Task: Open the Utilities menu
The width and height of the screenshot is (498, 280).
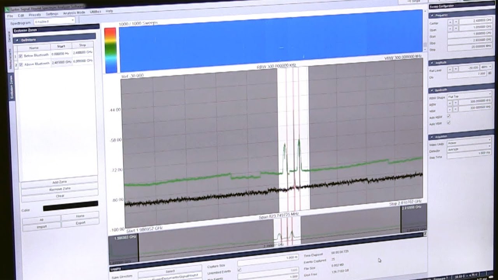Action: (95, 12)
